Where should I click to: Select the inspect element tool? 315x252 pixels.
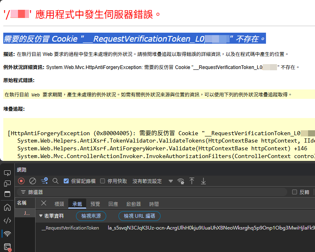[x=7, y=173]
